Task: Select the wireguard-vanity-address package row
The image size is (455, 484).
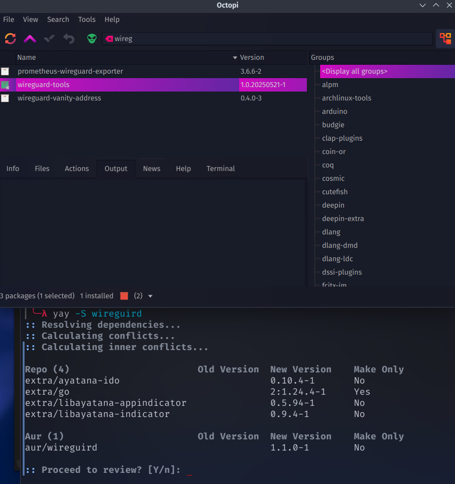Action: coord(153,98)
